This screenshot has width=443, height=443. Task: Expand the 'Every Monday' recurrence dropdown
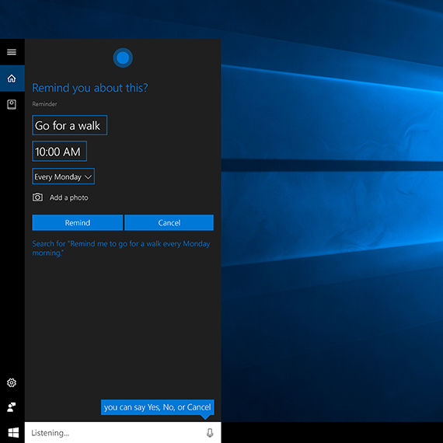pyautogui.click(x=63, y=176)
